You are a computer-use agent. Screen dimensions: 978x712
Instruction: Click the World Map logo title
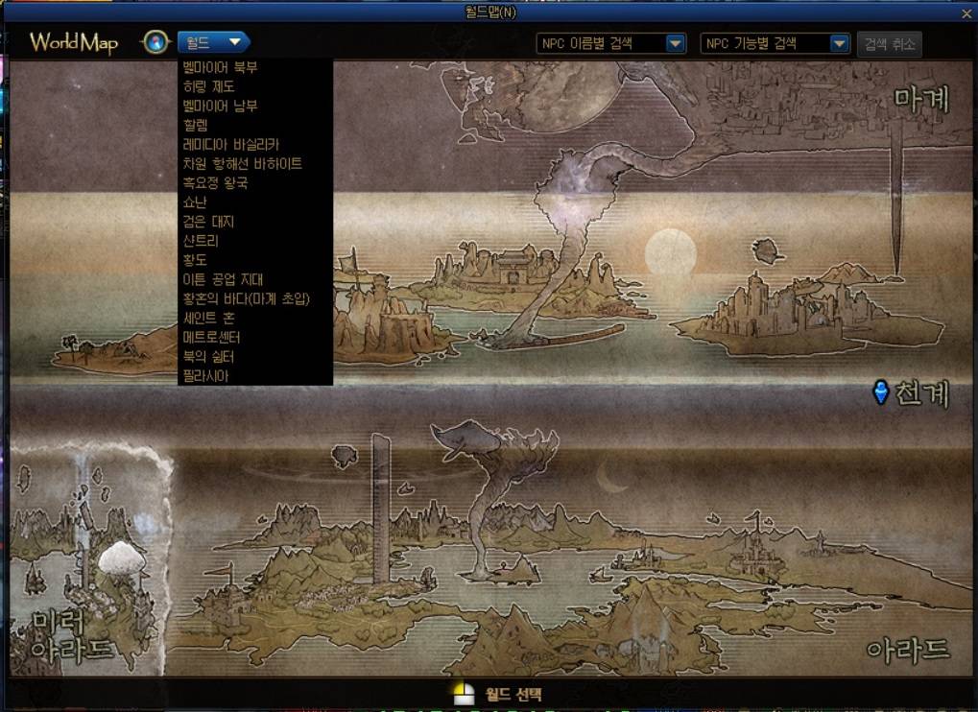click(x=74, y=42)
